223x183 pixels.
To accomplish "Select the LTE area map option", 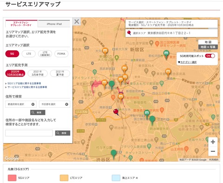I will 29,54.
